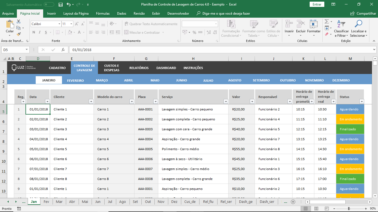The height and width of the screenshot is (212, 378).
Task: Select cell Lavagem à seco - Utilitário
Action: coord(193,159)
